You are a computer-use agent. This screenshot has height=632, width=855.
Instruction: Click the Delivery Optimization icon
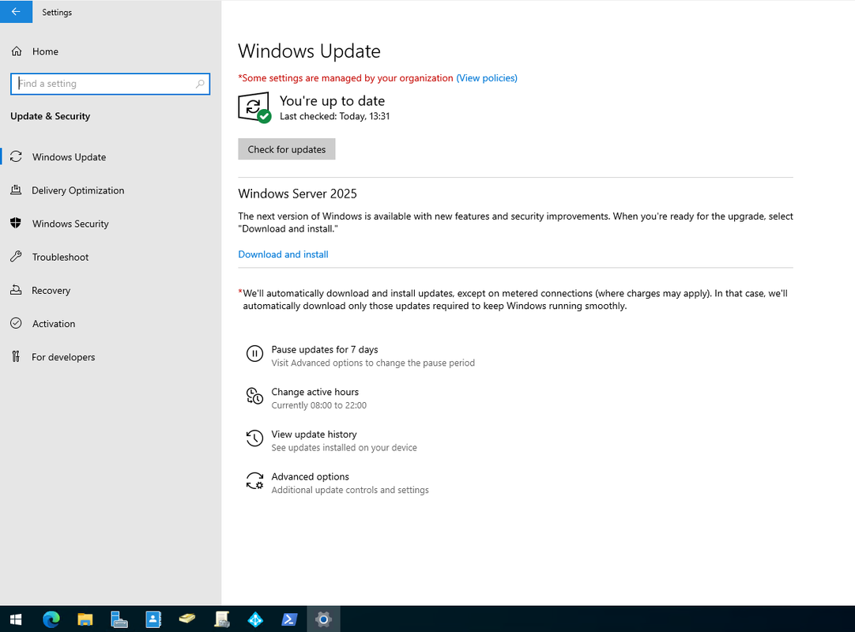(17, 190)
